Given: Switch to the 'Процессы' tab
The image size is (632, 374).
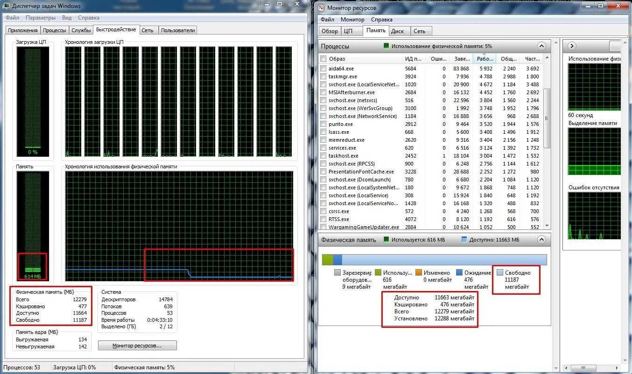Looking at the screenshot, I should click(x=55, y=30).
